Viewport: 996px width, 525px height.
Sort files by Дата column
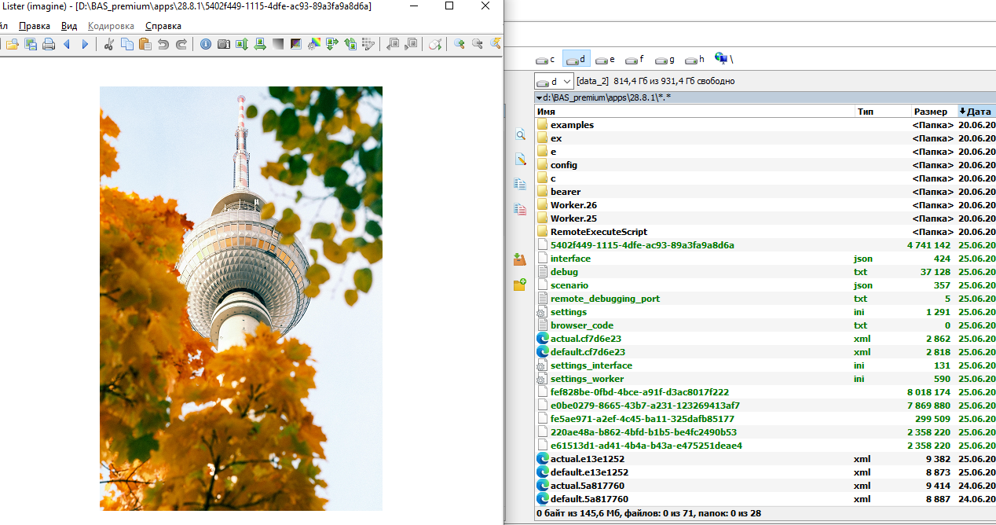pyautogui.click(x=976, y=112)
